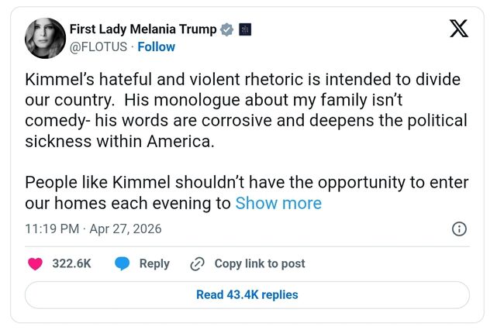The height and width of the screenshot is (330, 504).
Task: Follow the @FLOTUS account
Action: click(x=157, y=46)
